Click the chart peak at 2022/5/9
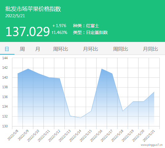Screen dimensions: 165x148 (28, 69)
